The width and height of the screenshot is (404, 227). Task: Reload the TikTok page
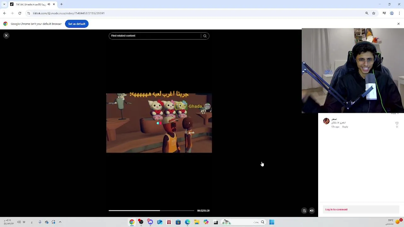[x=20, y=13]
